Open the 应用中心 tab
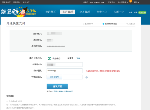 coord(119,12)
